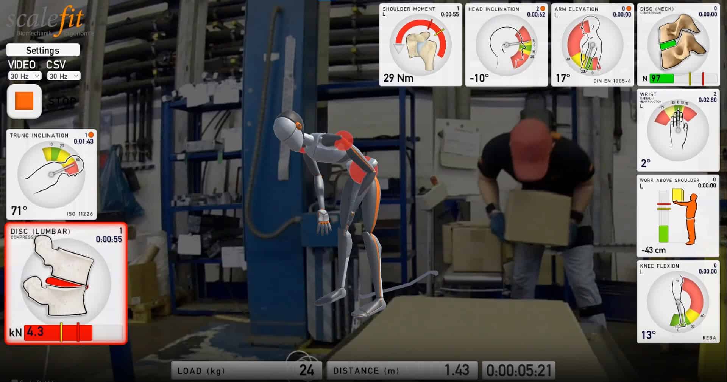Toggle the orange indicator on Trunc Inclination

click(91, 135)
